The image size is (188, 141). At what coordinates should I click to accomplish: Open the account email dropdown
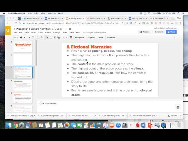(x=166, y=28)
